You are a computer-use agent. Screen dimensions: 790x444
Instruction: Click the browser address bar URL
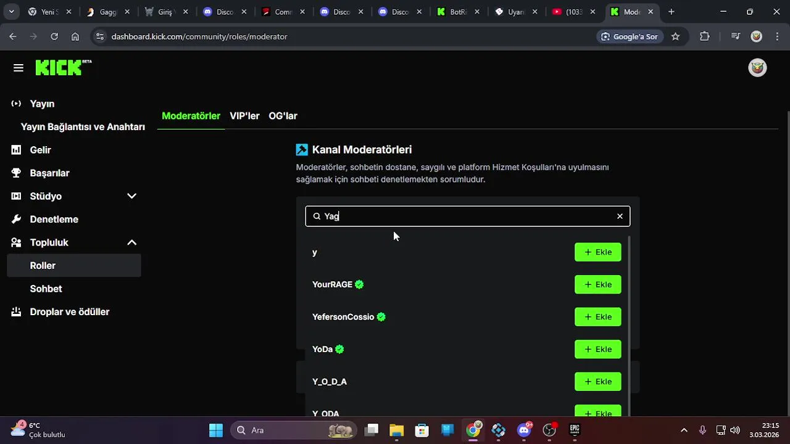[x=199, y=36]
